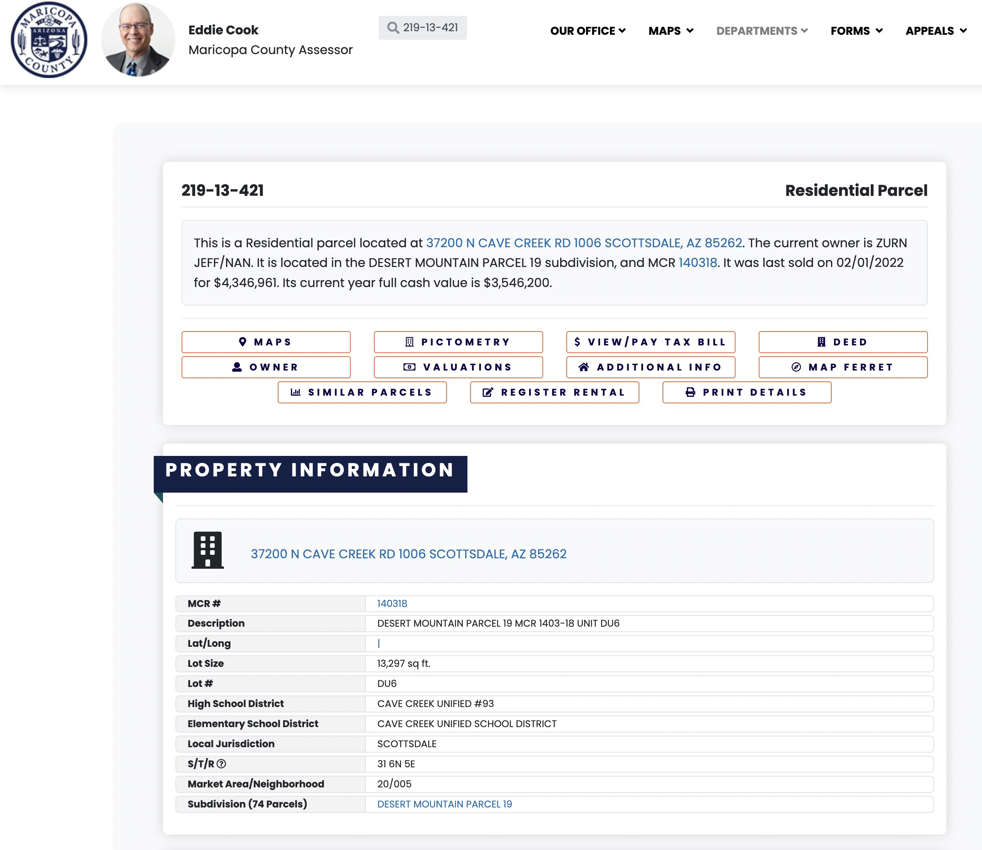Screen dimensions: 982x850
Task: Select VIEW/PAY TAX BILL label
Action: [x=657, y=342]
